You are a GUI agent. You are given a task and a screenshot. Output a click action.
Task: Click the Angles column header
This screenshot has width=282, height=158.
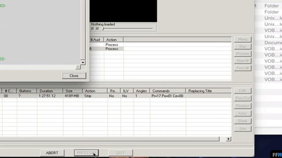(141, 91)
